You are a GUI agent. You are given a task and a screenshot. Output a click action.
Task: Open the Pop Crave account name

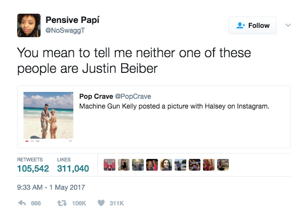click(96, 96)
